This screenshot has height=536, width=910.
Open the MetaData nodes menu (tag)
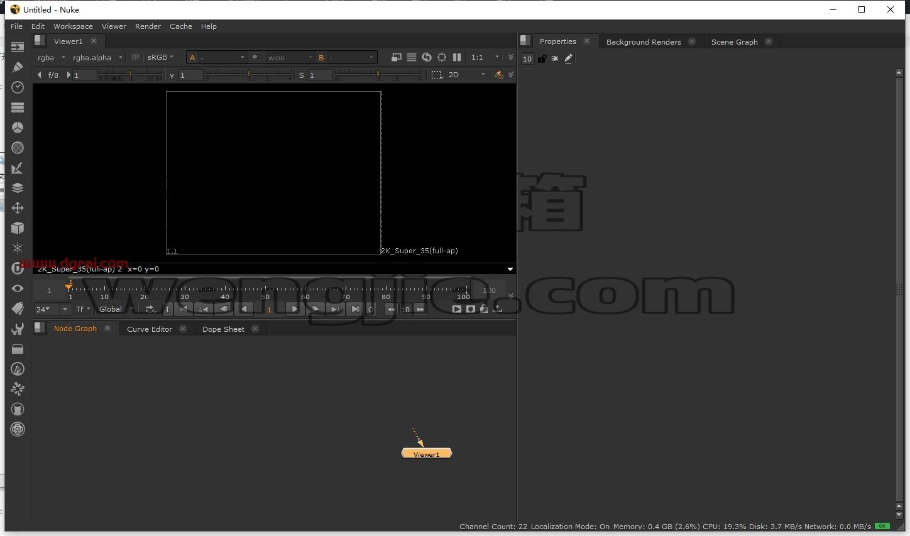tap(18, 309)
